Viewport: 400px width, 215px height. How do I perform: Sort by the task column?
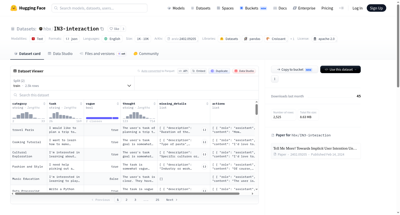81,104
